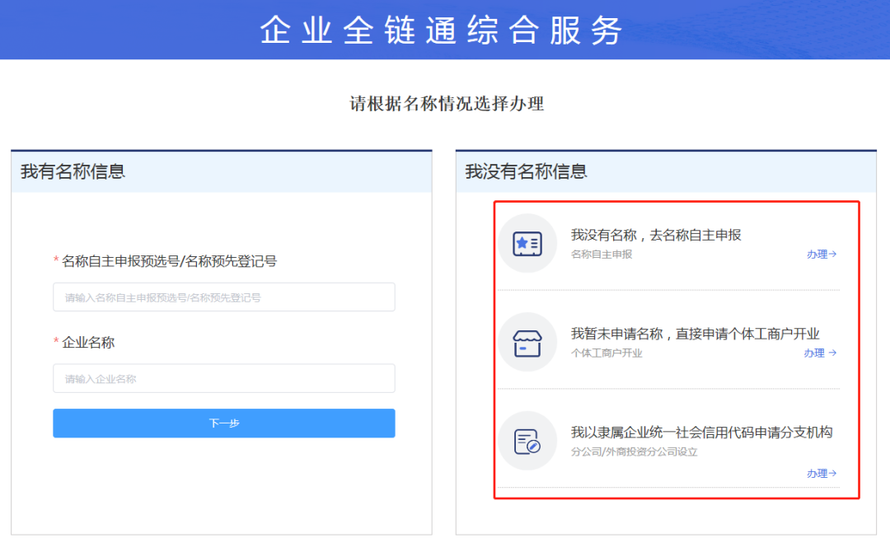Image resolution: width=890 pixels, height=538 pixels.
Task: Click the star certificate icon for name self-declaration
Action: click(x=527, y=243)
